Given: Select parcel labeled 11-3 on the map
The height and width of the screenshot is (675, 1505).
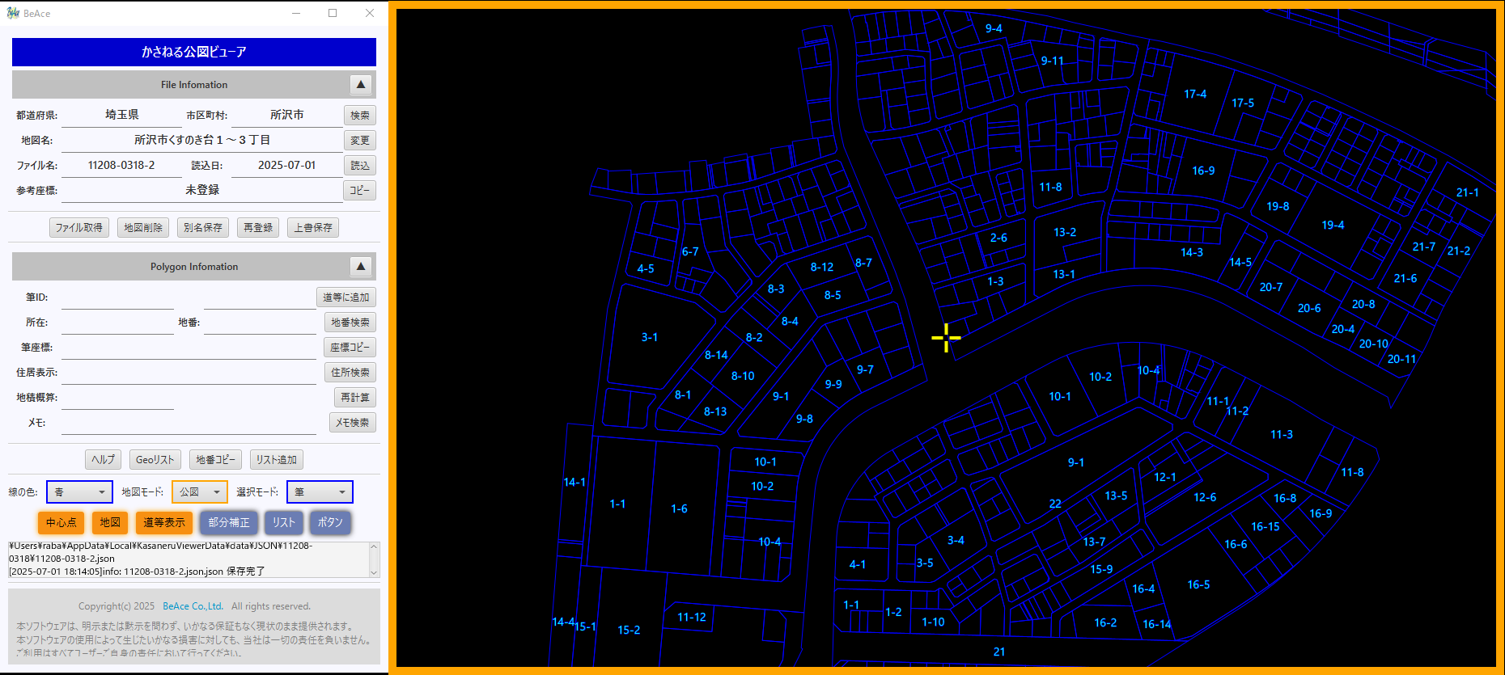Looking at the screenshot, I should [1282, 435].
